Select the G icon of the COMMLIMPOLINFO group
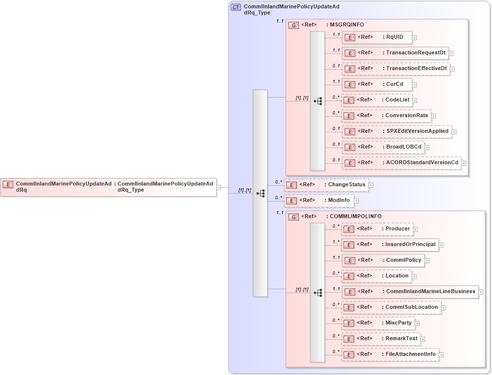Image resolution: width=492 pixels, height=375 pixels. pyautogui.click(x=293, y=216)
